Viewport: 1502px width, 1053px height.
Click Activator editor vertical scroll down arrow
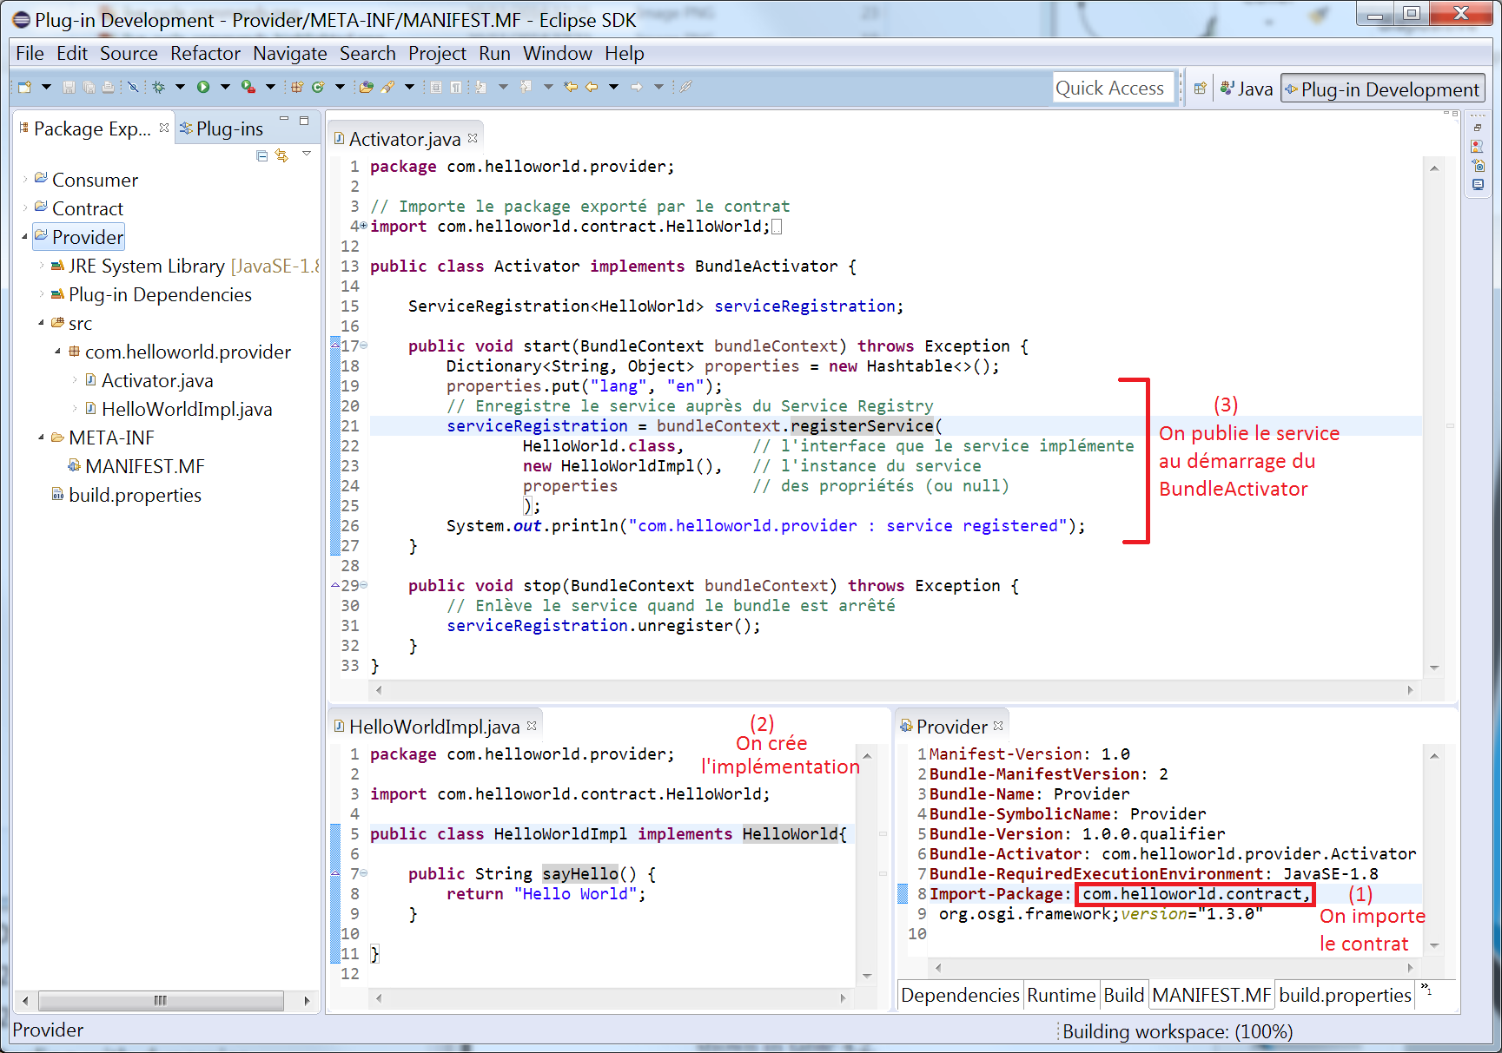1434,668
